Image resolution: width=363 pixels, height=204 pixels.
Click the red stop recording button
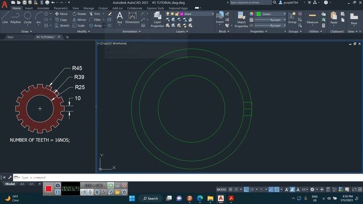[x=49, y=189]
